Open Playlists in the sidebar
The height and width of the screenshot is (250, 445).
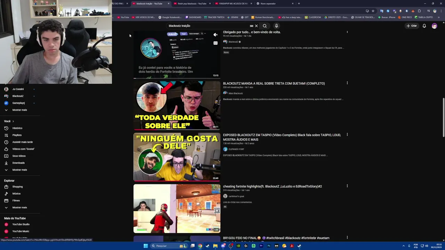click(17, 135)
